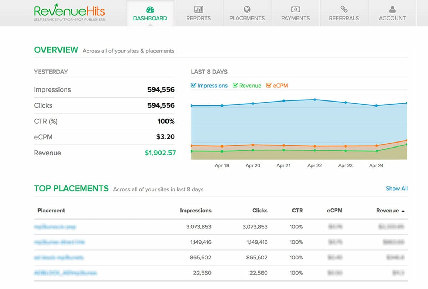
Task: Click the RevenueHits logo
Action: pos(70,13)
